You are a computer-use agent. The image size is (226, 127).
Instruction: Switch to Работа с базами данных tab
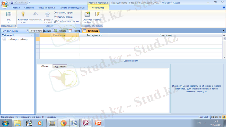[72, 8]
